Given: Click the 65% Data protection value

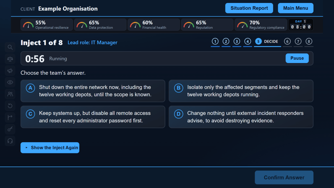Looking at the screenshot, I should (94, 23).
